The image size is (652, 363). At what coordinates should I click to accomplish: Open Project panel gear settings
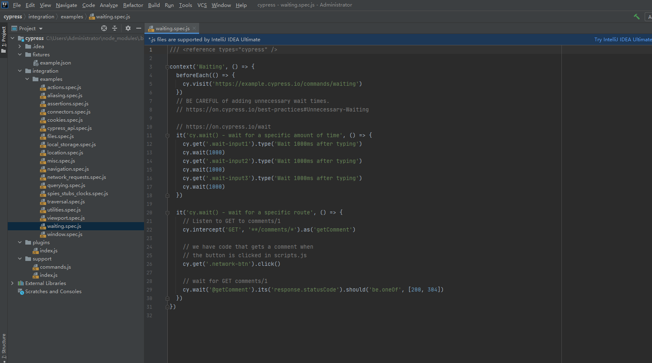coord(128,28)
